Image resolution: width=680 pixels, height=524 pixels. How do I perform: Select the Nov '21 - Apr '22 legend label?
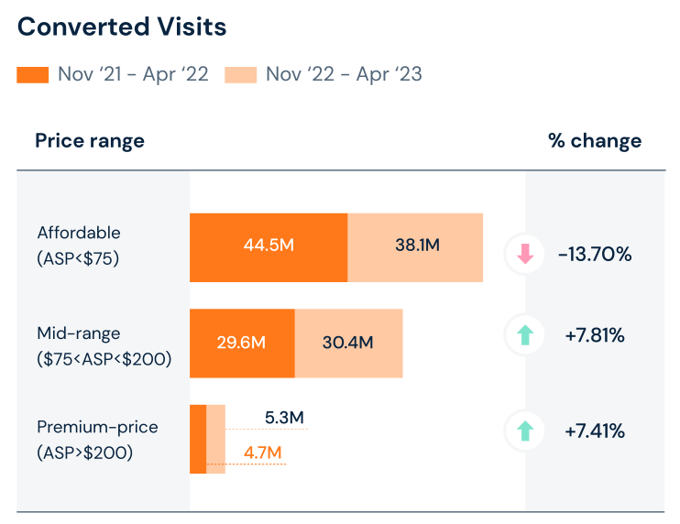[x=133, y=75]
